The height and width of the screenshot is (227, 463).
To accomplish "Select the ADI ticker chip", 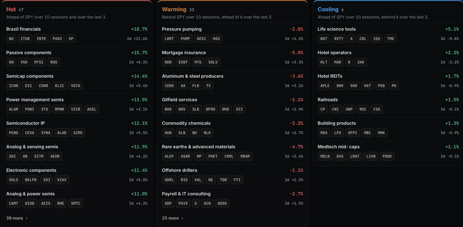I will tap(12, 156).
